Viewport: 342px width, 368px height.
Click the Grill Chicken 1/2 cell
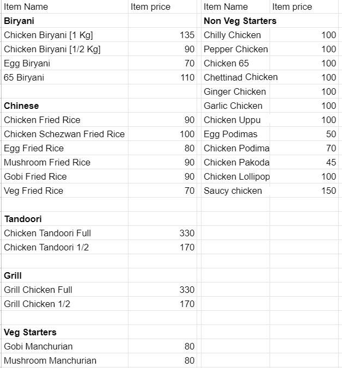[x=37, y=304]
